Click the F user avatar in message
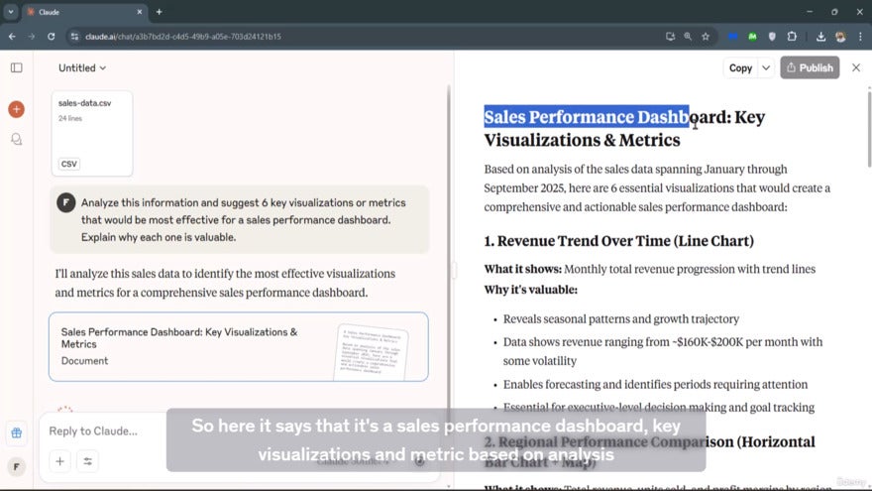Viewport: 872px width, 491px height. pyautogui.click(x=66, y=202)
